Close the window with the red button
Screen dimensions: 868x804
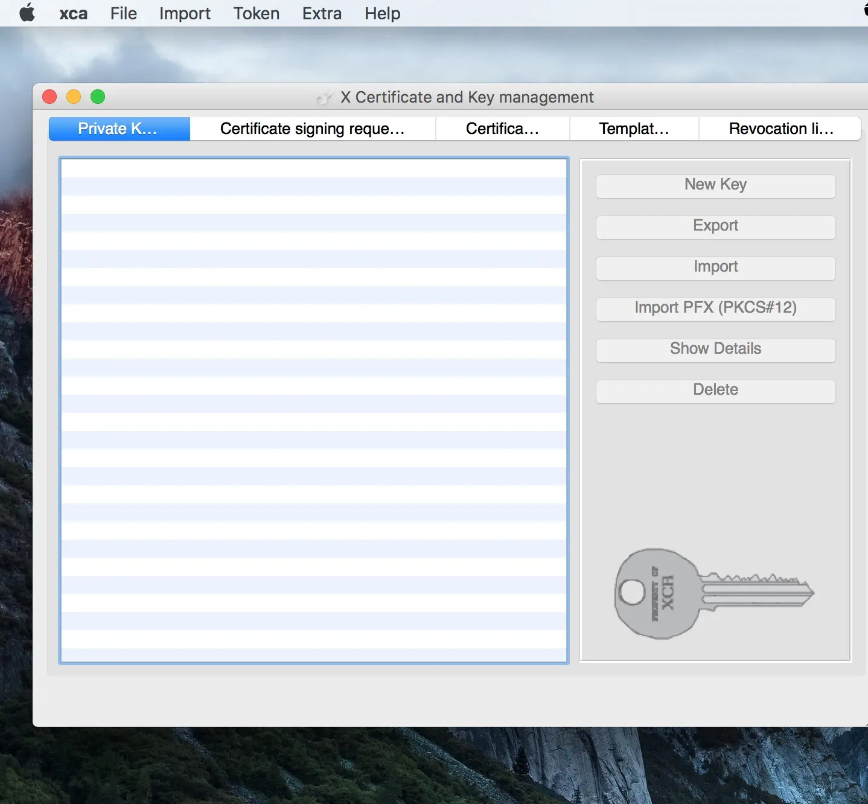coord(49,97)
